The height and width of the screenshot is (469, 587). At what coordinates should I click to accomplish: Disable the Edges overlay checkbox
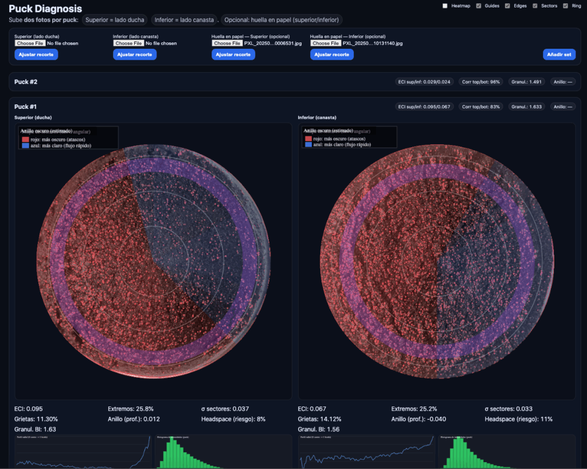(x=507, y=6)
